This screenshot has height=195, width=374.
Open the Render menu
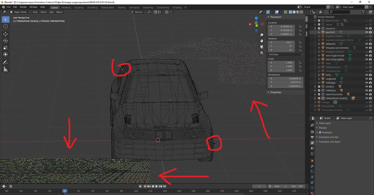point(23,7)
